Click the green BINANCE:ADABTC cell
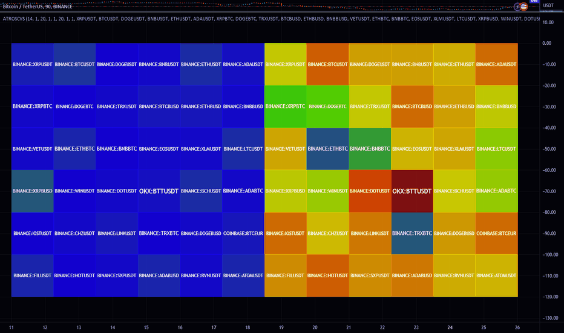 point(496,191)
